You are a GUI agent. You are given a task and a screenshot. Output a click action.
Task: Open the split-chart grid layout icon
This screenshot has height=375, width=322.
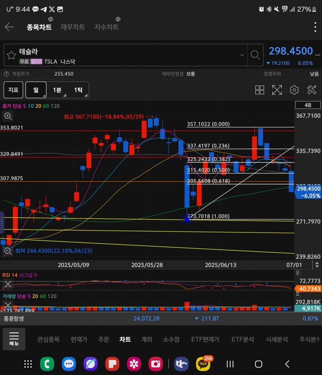(x=259, y=90)
